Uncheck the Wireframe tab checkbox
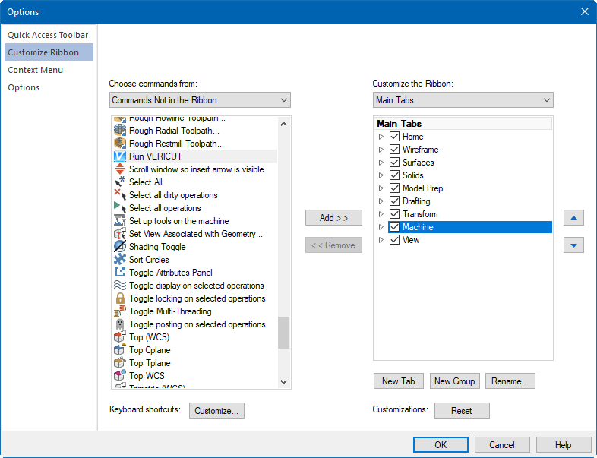Viewport: 597px width, 458px height. (394, 149)
